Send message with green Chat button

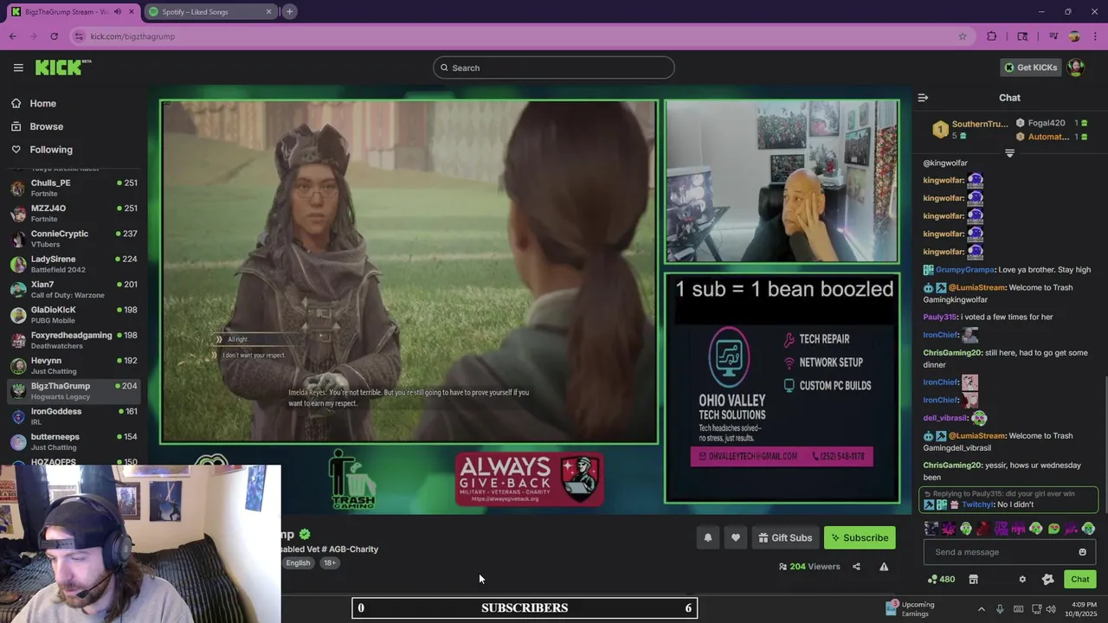click(x=1080, y=580)
